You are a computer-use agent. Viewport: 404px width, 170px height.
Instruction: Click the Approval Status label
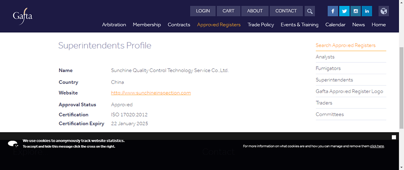point(77,105)
